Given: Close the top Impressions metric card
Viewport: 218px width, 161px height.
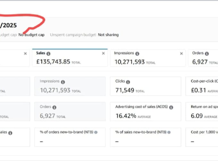Looking at the screenshot, I should coord(181,53).
